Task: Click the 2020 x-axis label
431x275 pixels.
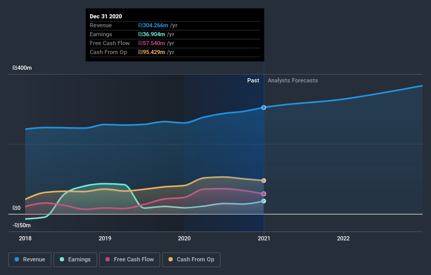Action: point(184,238)
